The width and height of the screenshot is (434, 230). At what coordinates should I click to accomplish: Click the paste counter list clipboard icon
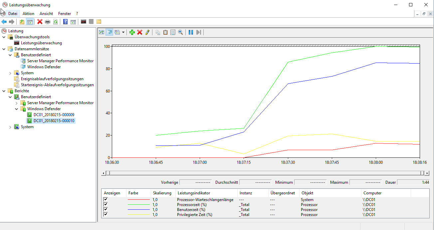165,32
